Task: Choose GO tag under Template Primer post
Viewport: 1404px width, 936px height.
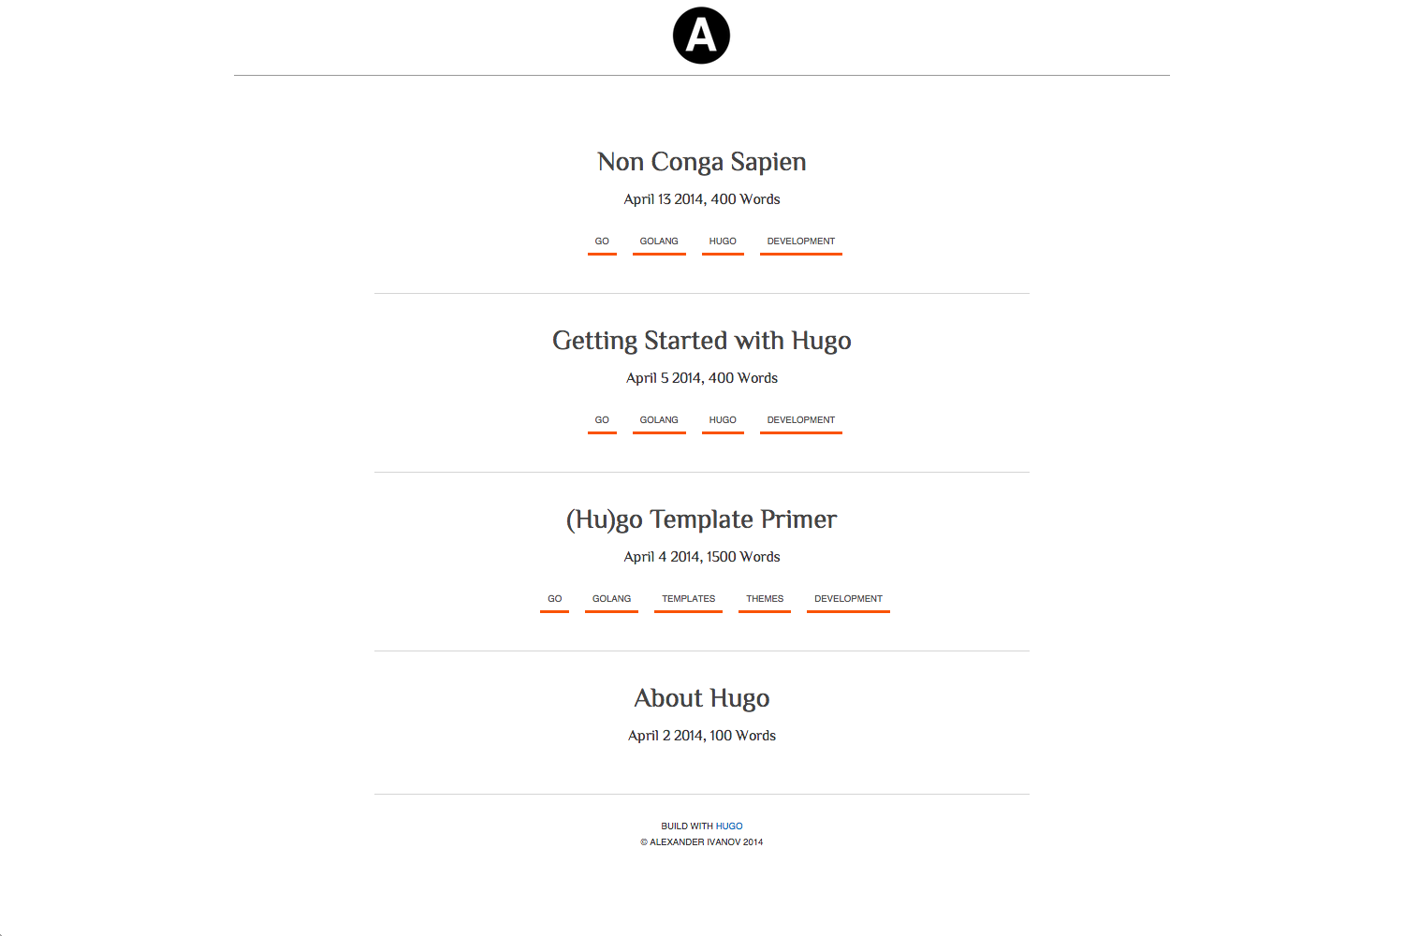Action: coord(554,599)
